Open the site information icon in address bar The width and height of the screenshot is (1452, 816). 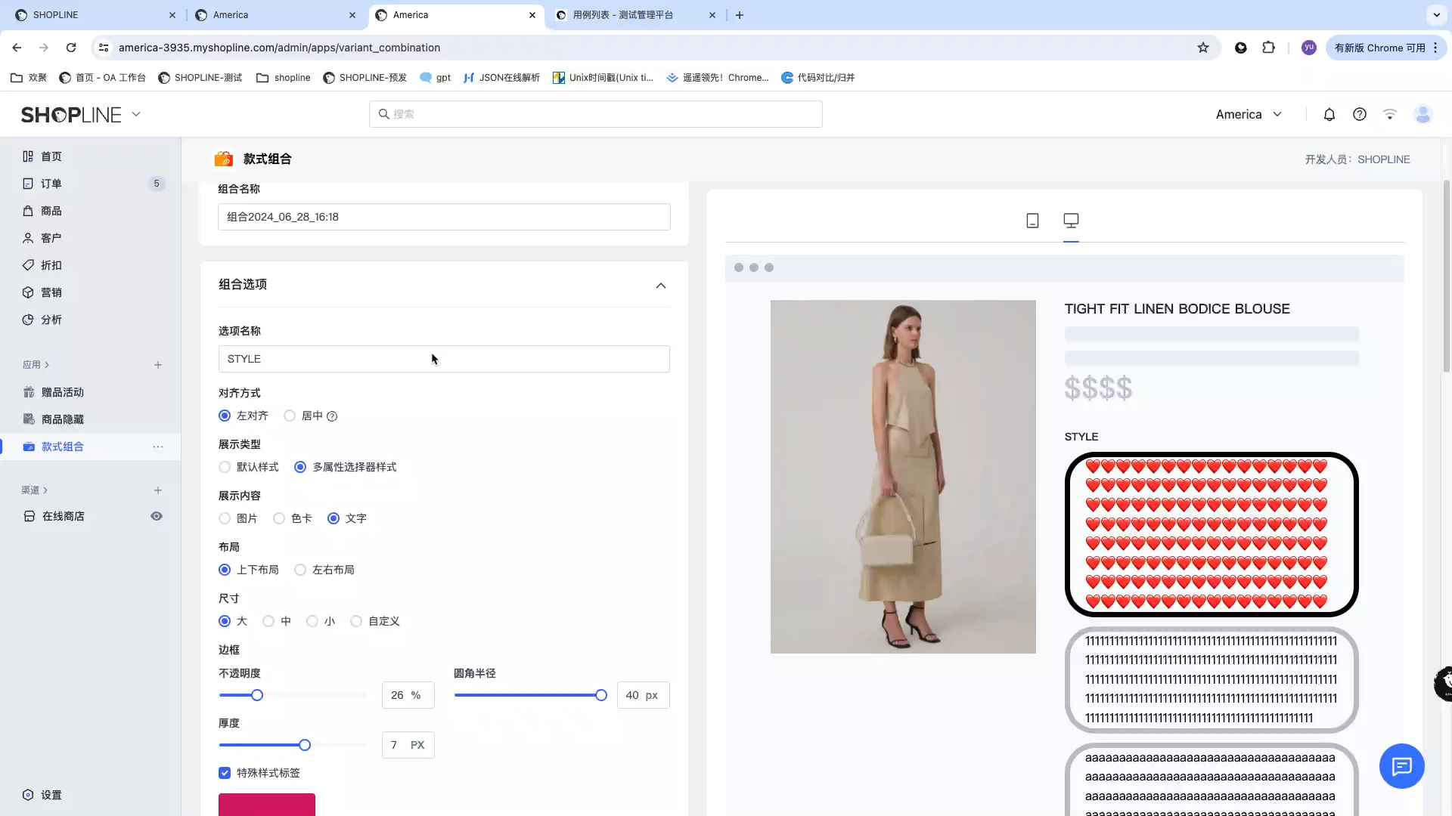[104, 48]
